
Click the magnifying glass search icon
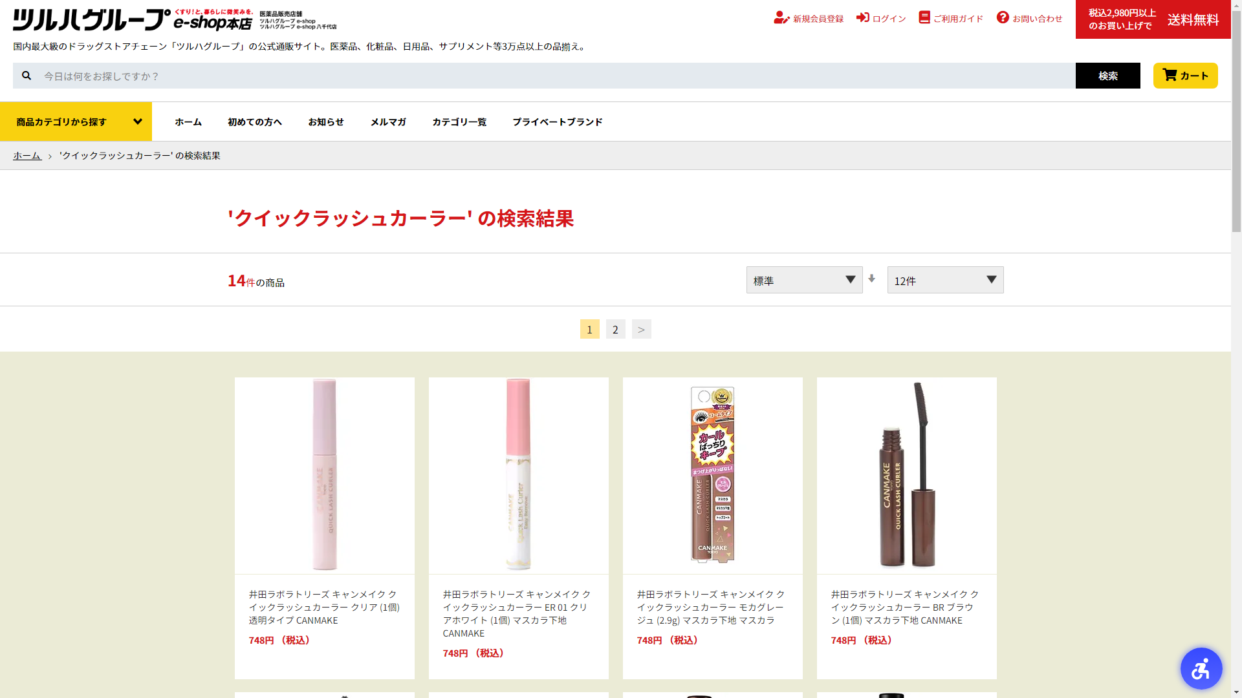[27, 76]
